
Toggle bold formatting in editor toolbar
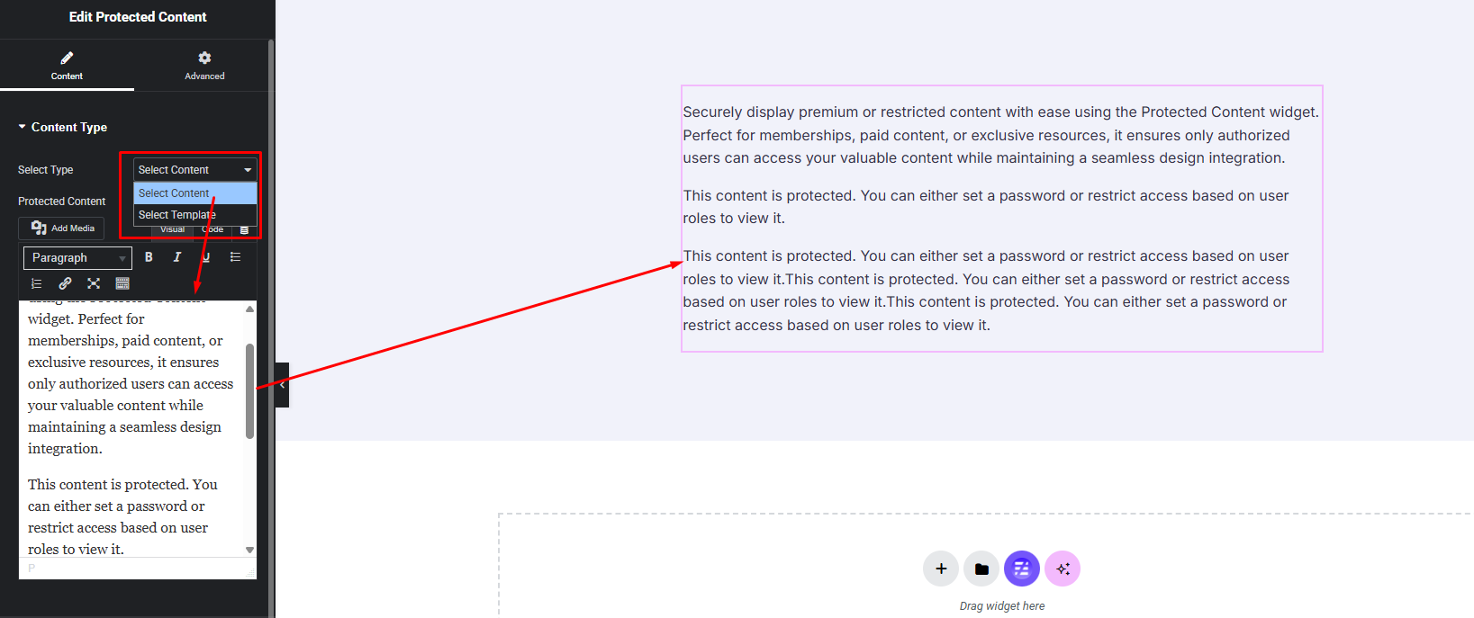(149, 257)
